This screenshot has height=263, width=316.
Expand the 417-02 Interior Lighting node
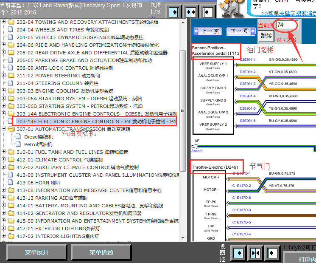click(x=3, y=235)
